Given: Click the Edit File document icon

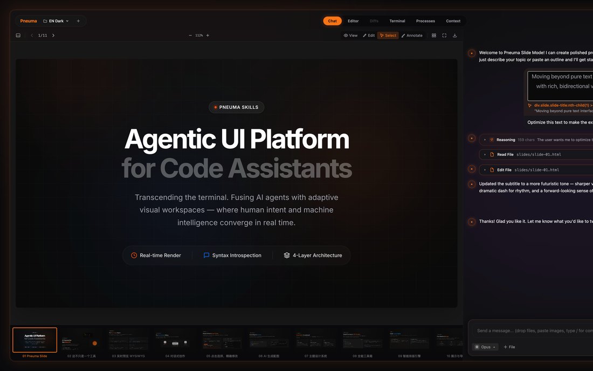Looking at the screenshot, I should point(492,170).
